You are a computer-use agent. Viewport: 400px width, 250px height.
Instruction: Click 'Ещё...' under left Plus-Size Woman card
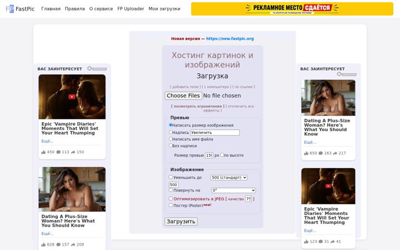coord(47,234)
